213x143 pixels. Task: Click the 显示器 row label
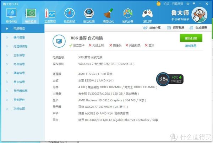(57, 107)
